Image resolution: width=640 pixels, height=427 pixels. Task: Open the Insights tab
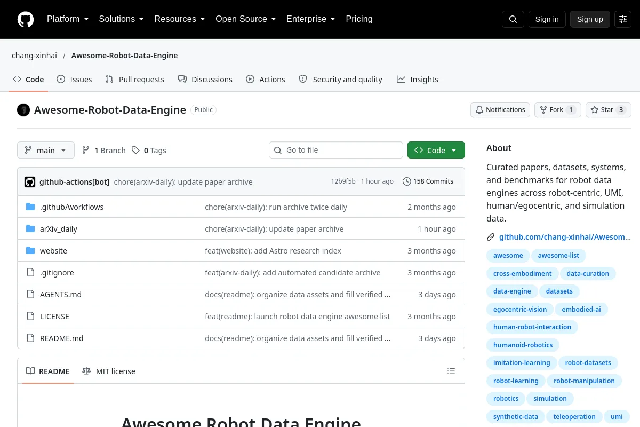[x=418, y=80]
